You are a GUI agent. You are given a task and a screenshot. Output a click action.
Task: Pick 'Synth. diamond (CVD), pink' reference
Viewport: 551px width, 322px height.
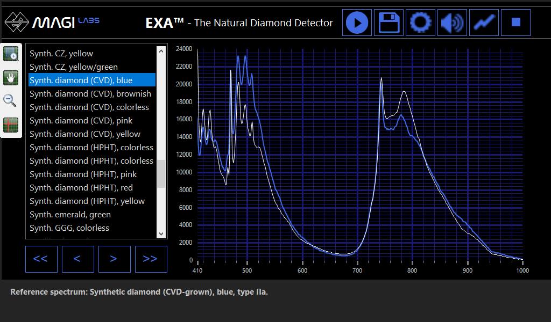(x=91, y=120)
